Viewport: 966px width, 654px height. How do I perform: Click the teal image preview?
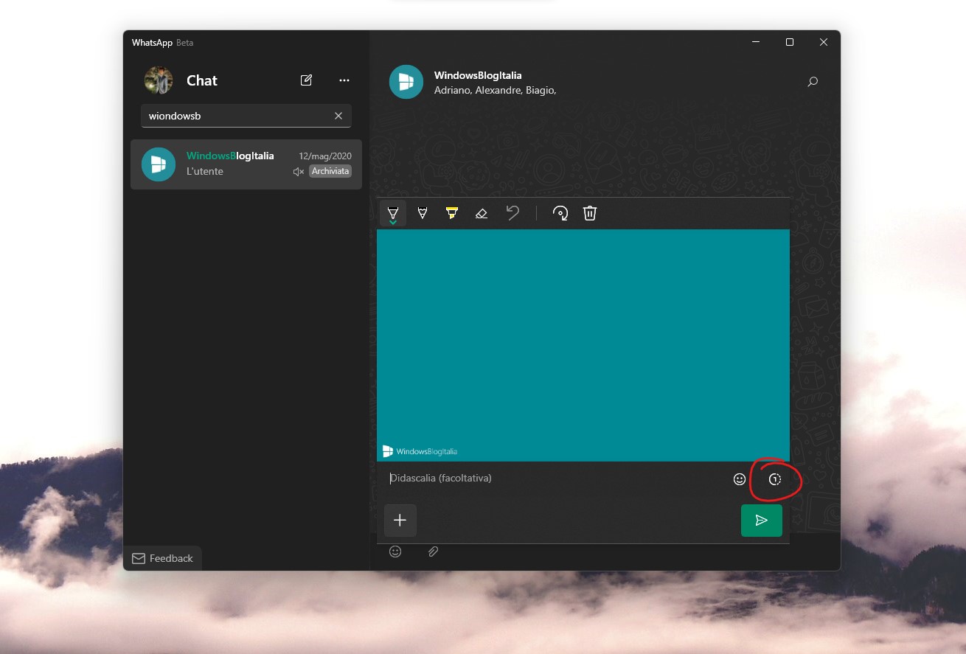(583, 345)
